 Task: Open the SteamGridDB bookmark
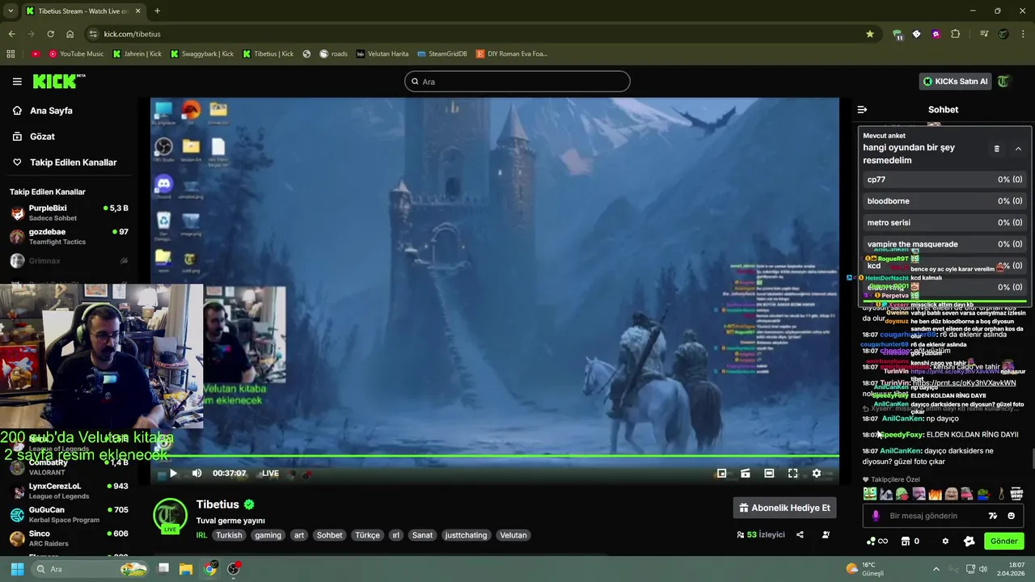click(x=441, y=54)
